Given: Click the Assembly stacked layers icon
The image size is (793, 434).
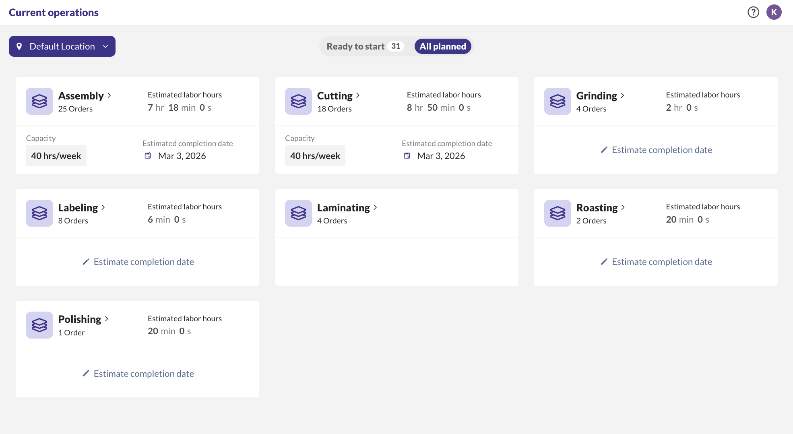Looking at the screenshot, I should (x=39, y=101).
